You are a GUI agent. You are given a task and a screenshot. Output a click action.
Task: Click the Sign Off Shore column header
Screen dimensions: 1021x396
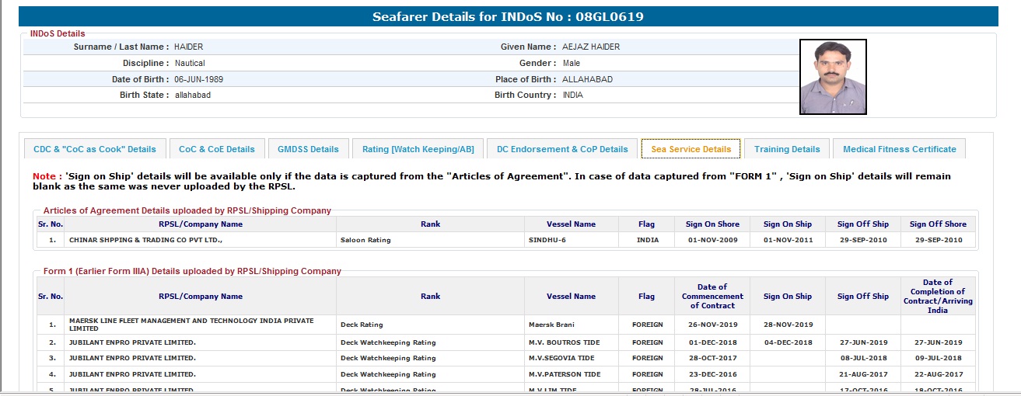(x=938, y=224)
